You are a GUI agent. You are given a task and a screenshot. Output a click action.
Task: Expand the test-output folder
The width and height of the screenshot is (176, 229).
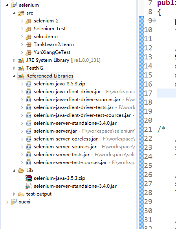click(14, 194)
